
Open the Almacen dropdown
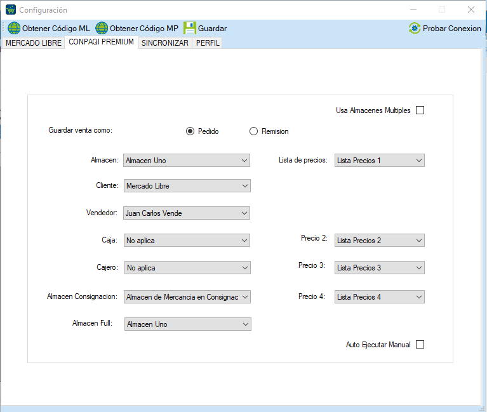pos(187,161)
